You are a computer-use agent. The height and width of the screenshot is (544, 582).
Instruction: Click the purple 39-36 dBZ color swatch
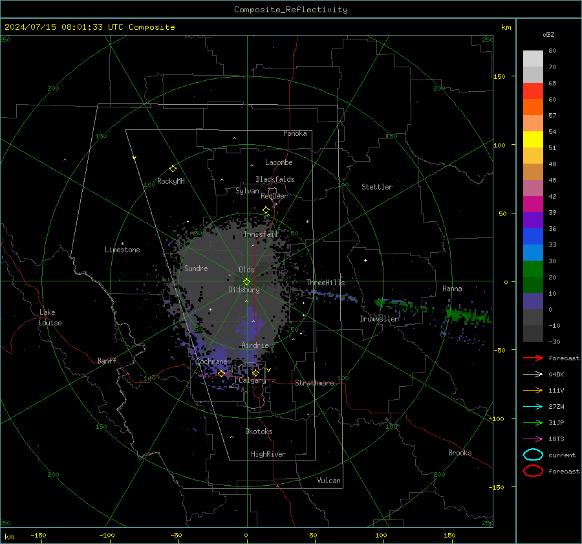533,221
